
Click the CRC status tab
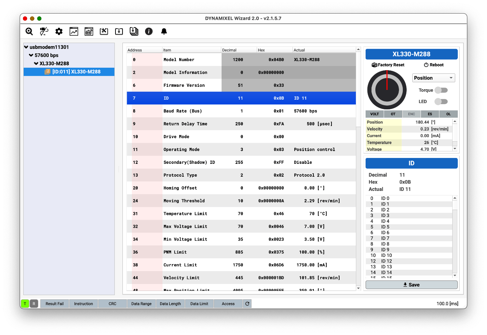112,304
